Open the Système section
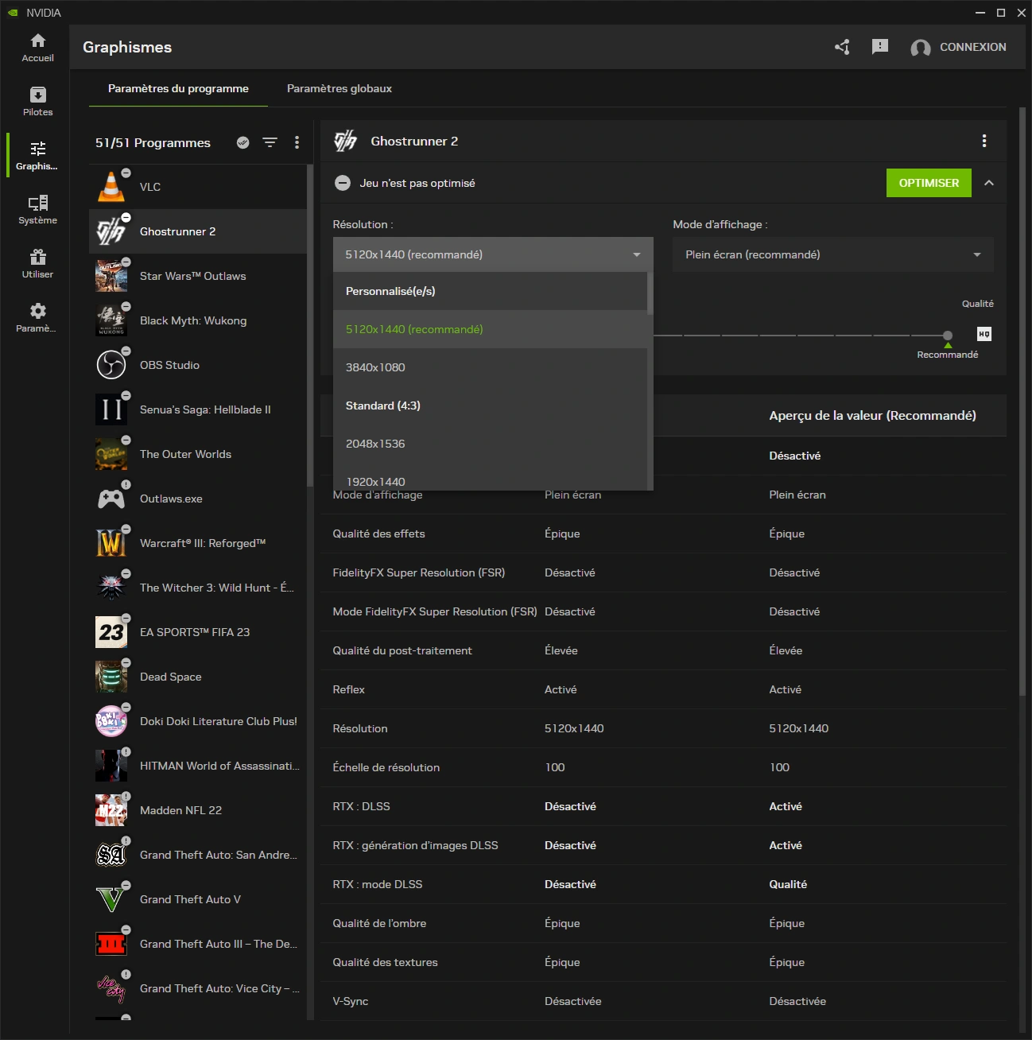 [x=37, y=210]
